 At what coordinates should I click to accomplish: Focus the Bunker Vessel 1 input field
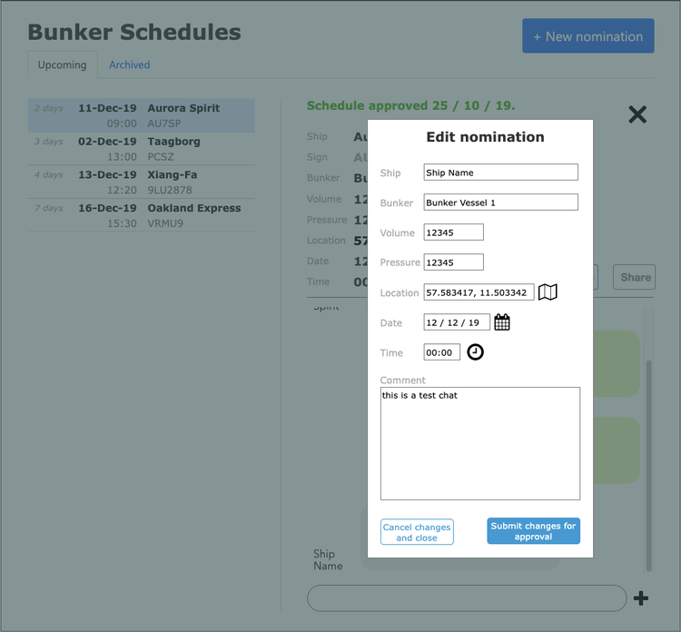click(500, 202)
